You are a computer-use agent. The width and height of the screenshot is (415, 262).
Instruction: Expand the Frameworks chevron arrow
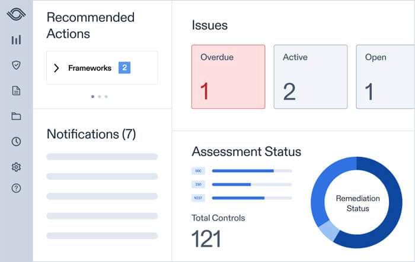point(56,68)
